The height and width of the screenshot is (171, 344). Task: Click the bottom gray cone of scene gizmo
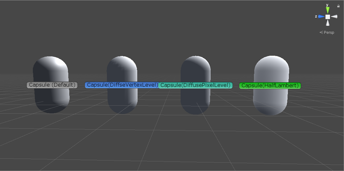pos(327,23)
